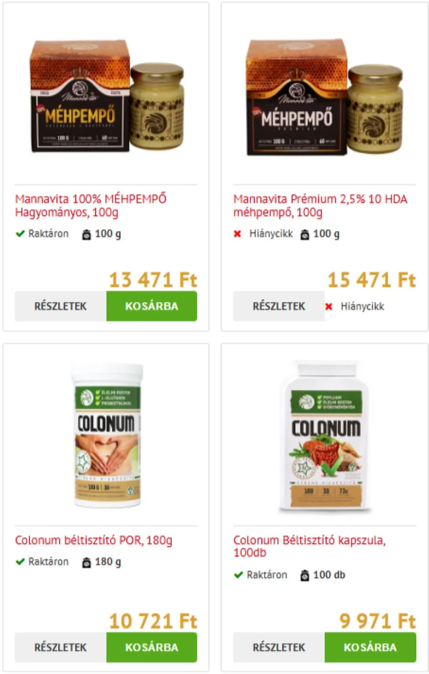The height and width of the screenshot is (674, 429).
Task: Click the weight icon beside 100 g on Hagyományos product
Action: click(86, 234)
